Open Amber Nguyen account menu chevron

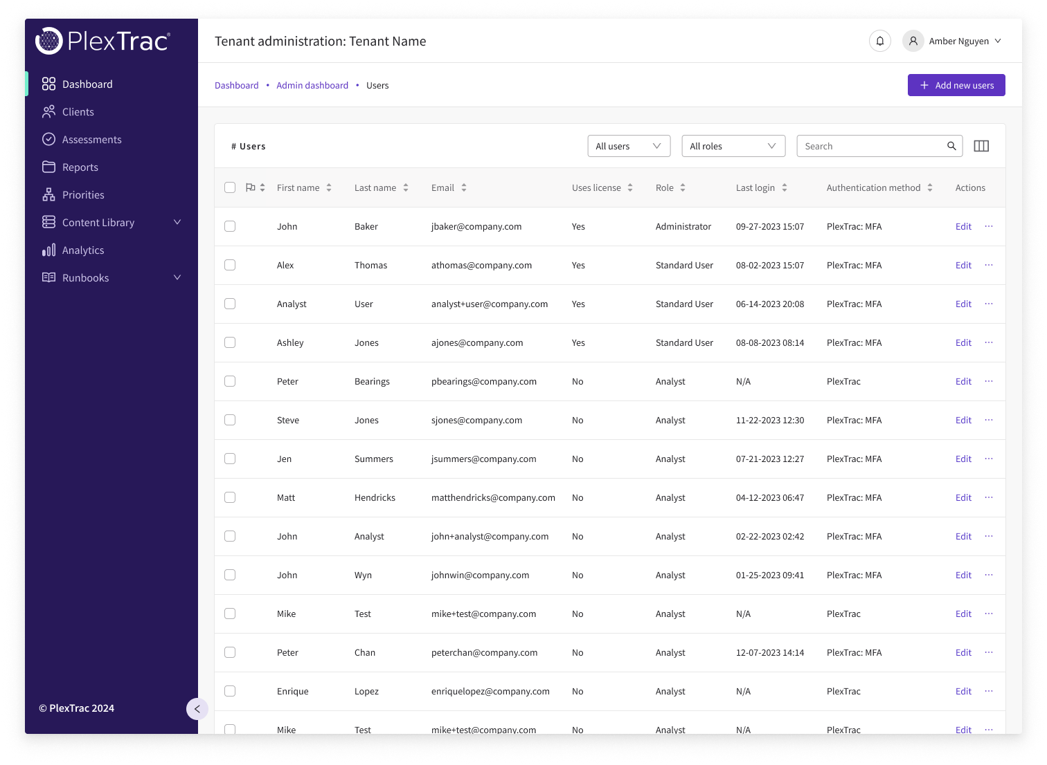(x=998, y=41)
